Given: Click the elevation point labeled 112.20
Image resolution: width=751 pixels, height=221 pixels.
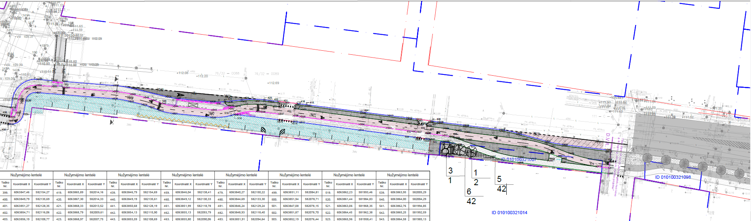Looking at the screenshot, I should (x=202, y=76).
